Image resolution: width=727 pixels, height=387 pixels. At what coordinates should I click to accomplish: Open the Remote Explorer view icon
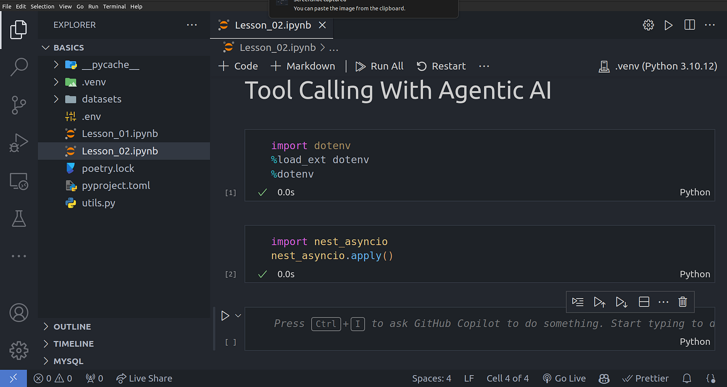click(x=19, y=181)
